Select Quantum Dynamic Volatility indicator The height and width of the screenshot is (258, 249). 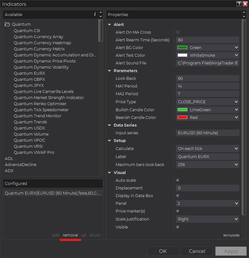41,67
